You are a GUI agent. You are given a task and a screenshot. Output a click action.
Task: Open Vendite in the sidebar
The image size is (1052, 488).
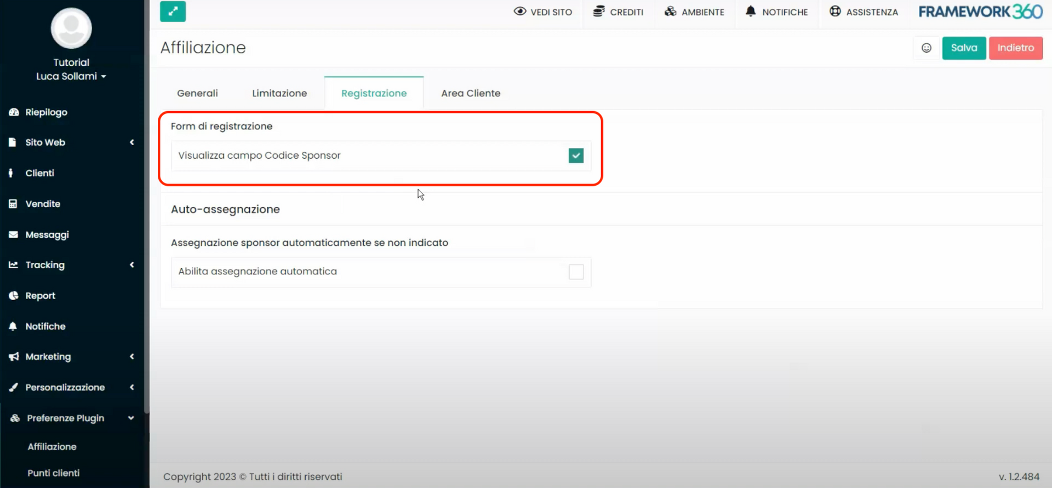43,204
